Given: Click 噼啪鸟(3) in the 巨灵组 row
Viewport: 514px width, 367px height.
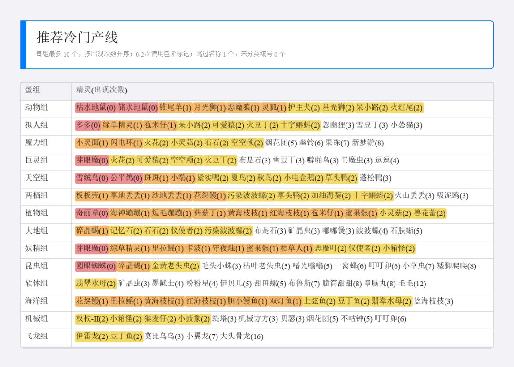Looking at the screenshot, I should click(323, 161).
